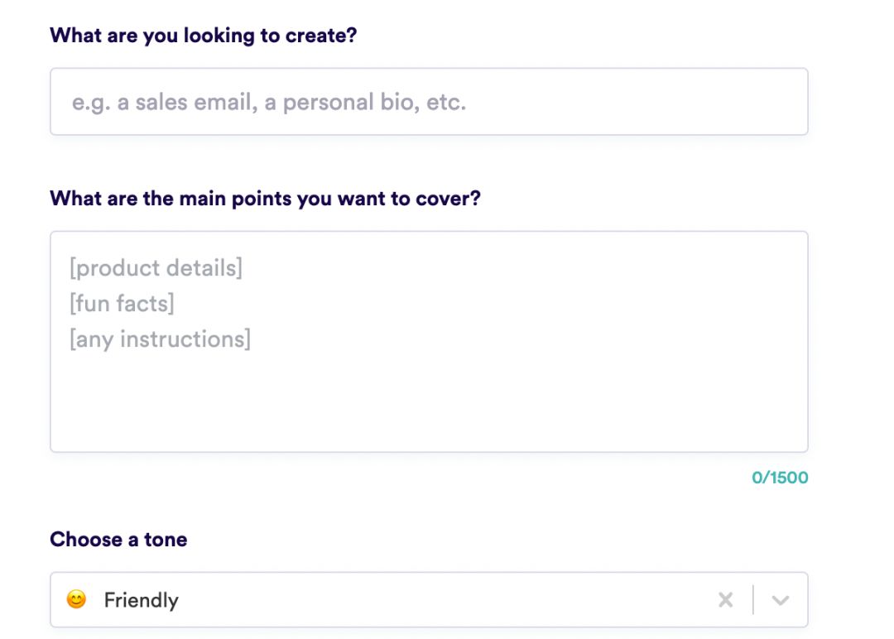Click the [fun facts] placeholder line
Screen dimensions: 894x639
122,303
